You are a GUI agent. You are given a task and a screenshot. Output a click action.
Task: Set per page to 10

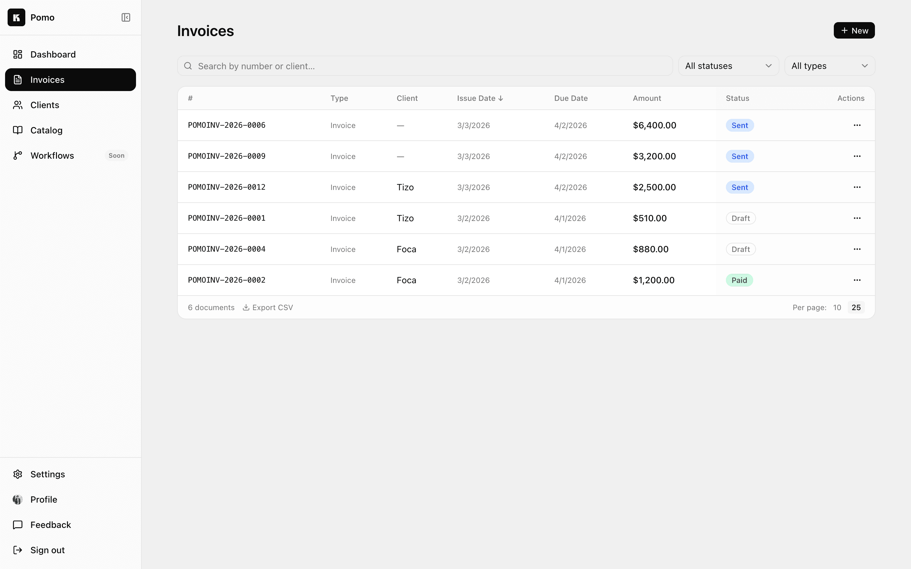(837, 307)
